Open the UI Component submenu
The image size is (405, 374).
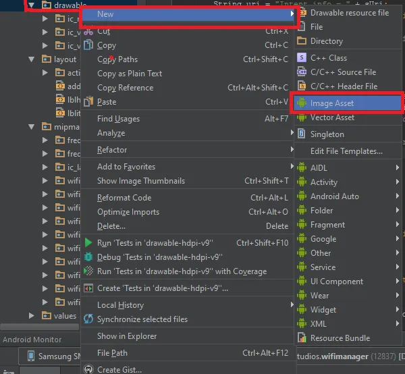pyautogui.click(x=348, y=281)
